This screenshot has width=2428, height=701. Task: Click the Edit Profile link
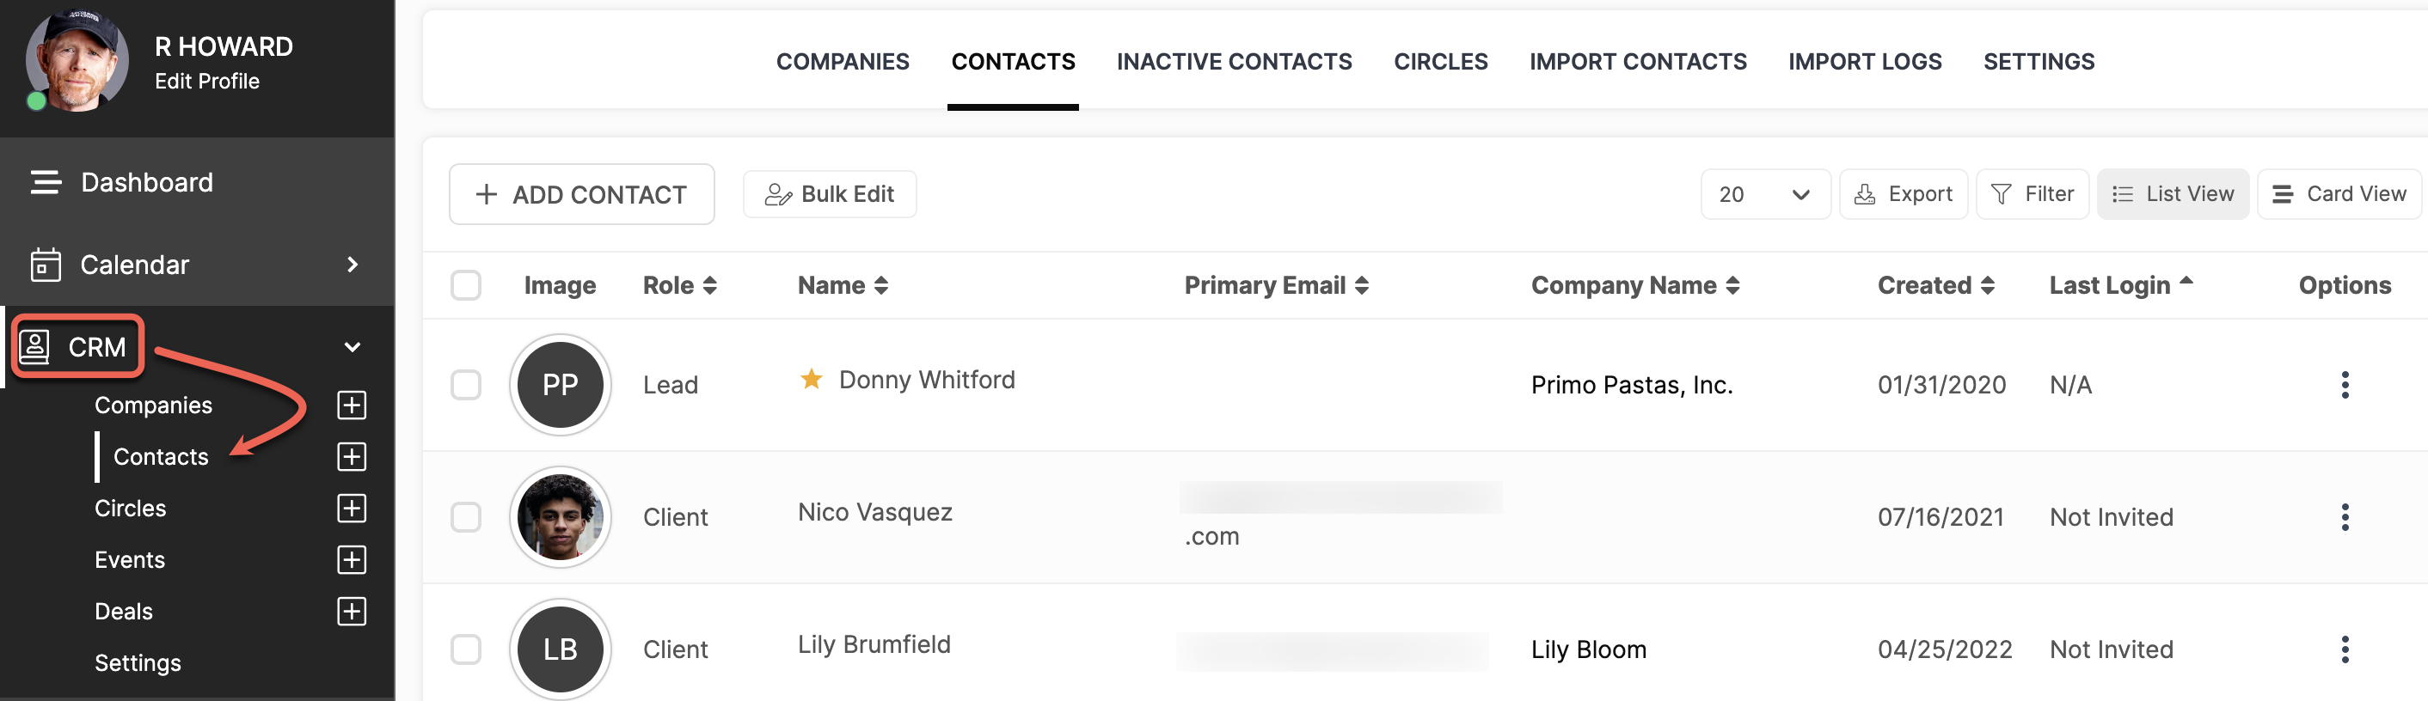(206, 81)
